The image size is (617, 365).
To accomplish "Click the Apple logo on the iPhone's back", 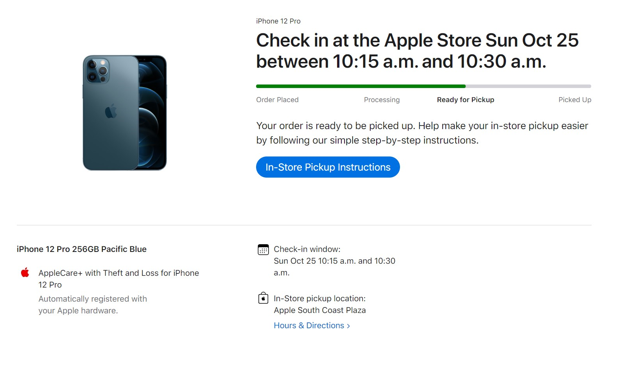I will tap(111, 111).
